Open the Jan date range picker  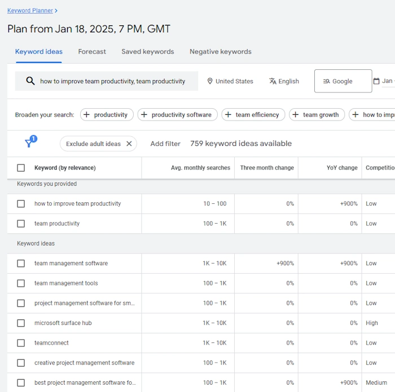(384, 81)
